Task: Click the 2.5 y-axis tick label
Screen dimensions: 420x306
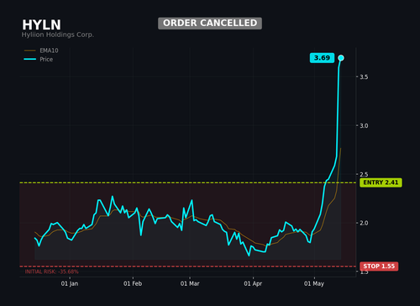Action: (x=364, y=174)
